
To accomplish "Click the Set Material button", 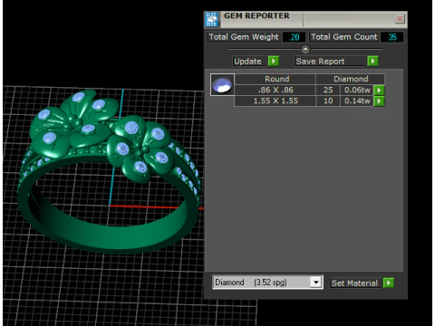I will coord(355,283).
